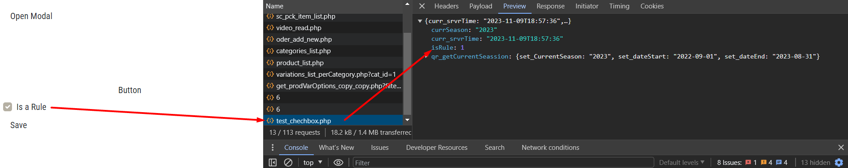This screenshot has height=168, width=848.
Task: Click the JSON icon beside video_read.php
Action: 270,27
